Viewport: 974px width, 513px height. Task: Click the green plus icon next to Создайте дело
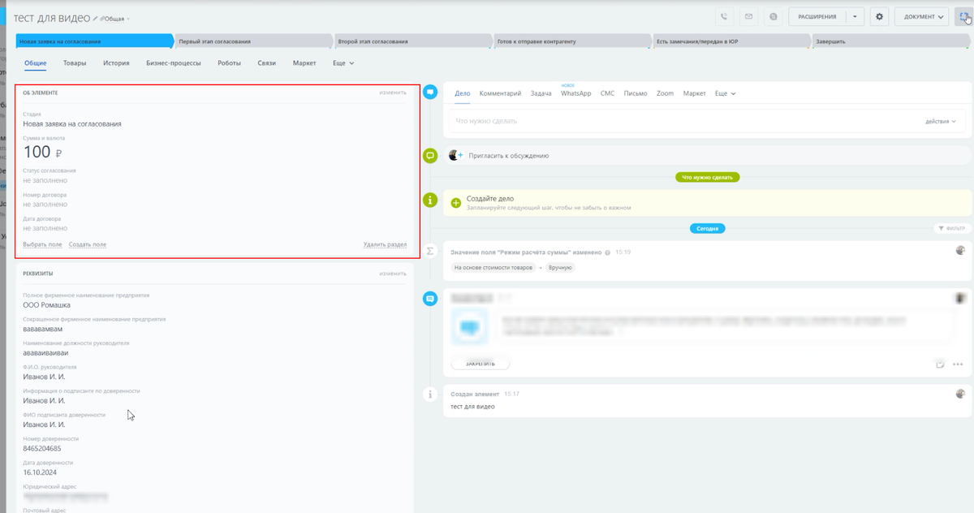coord(455,202)
